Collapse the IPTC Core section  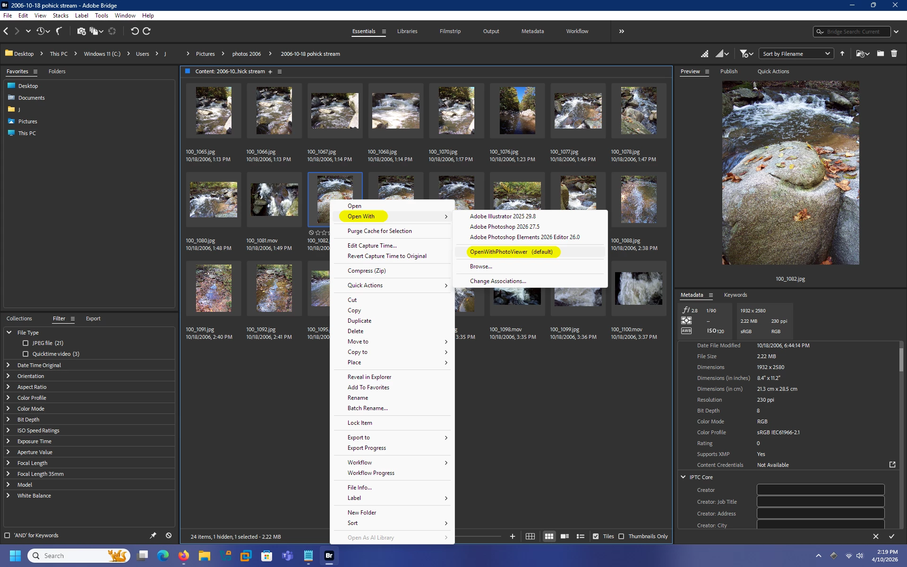tap(683, 477)
